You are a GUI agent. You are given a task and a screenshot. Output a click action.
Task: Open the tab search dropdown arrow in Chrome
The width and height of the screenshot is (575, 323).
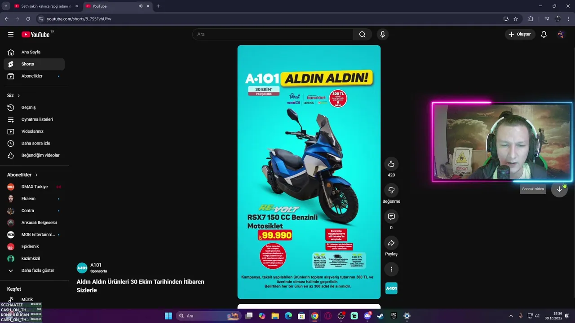pos(6,6)
